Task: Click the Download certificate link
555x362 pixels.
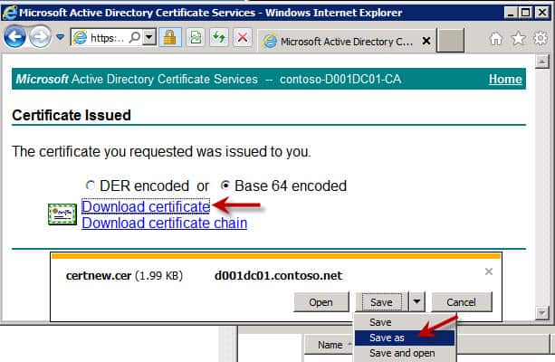Action: click(146, 206)
